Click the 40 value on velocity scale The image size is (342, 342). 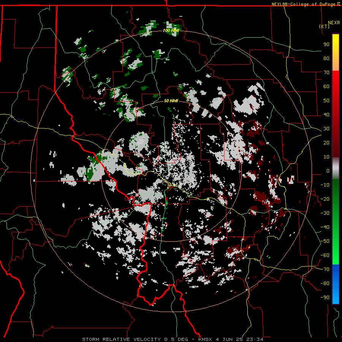pos(326,114)
